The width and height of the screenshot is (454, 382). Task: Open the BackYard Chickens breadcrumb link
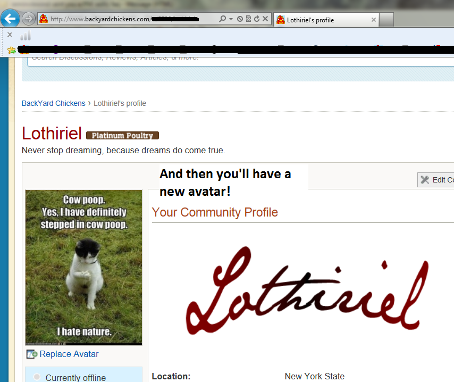click(54, 103)
